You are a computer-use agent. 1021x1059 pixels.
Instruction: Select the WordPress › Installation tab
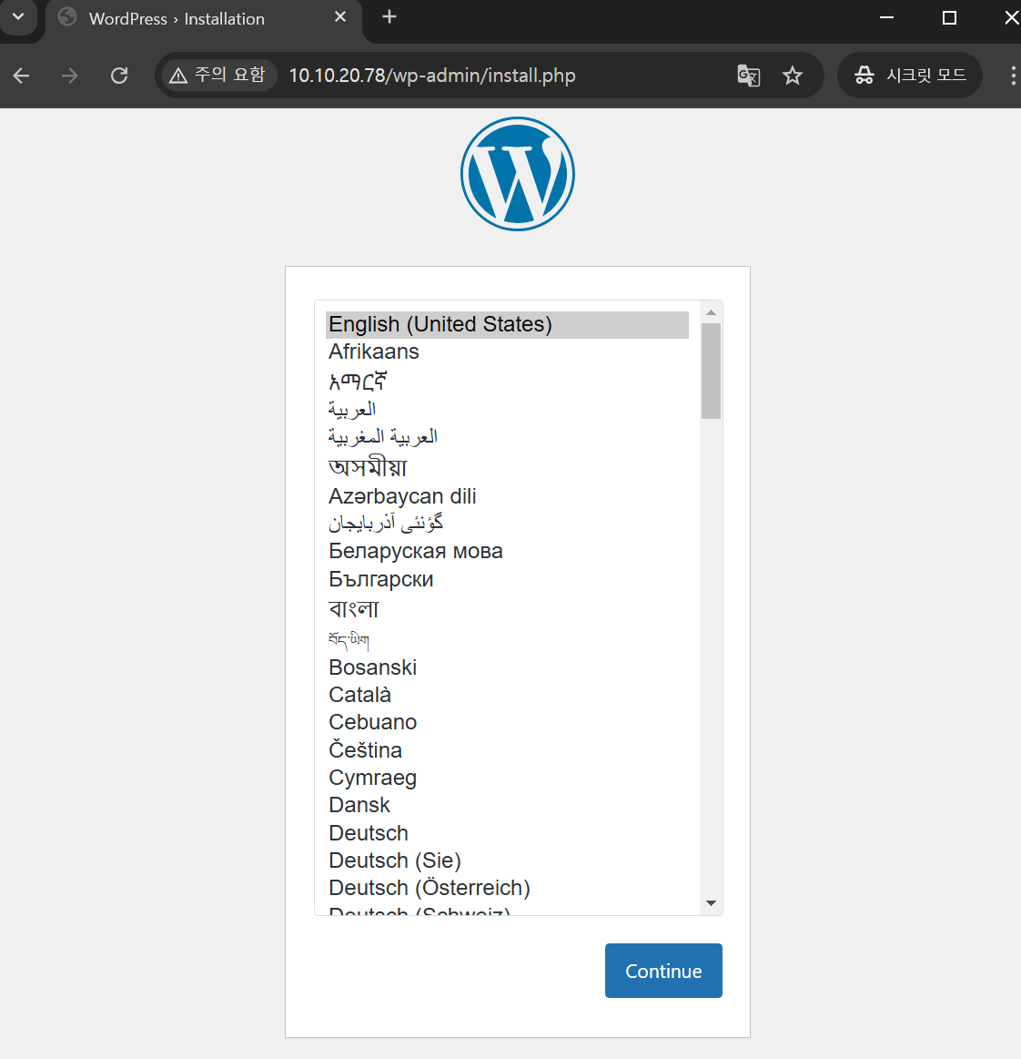pyautogui.click(x=202, y=19)
